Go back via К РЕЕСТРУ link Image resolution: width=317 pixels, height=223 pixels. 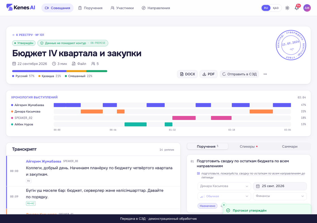(x=28, y=35)
